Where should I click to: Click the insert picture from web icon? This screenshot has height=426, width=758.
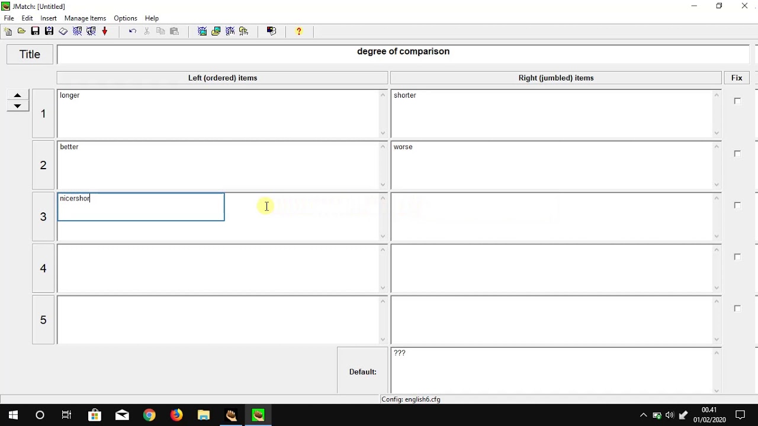pyautogui.click(x=203, y=31)
